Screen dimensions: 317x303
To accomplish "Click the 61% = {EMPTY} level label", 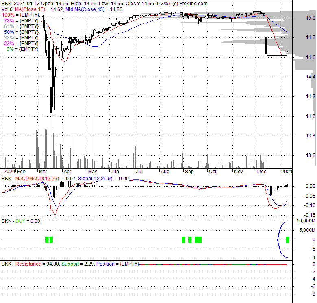I will pyautogui.click(x=22, y=26).
